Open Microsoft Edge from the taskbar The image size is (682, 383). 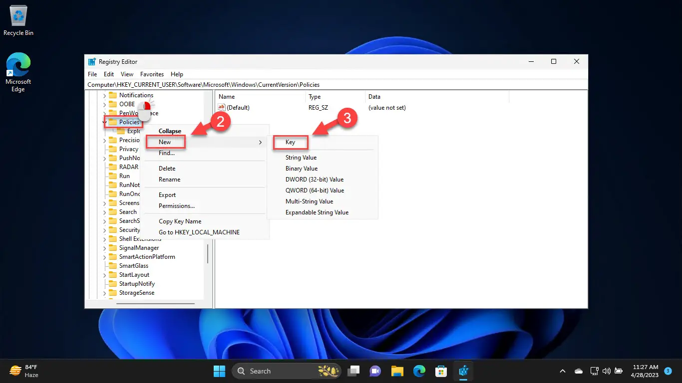click(419, 371)
